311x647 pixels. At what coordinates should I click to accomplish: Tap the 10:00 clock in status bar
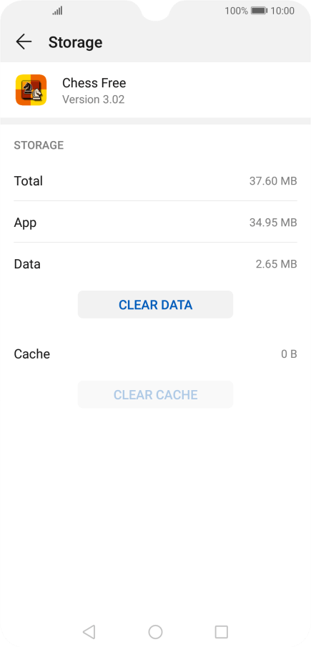pos(282,11)
